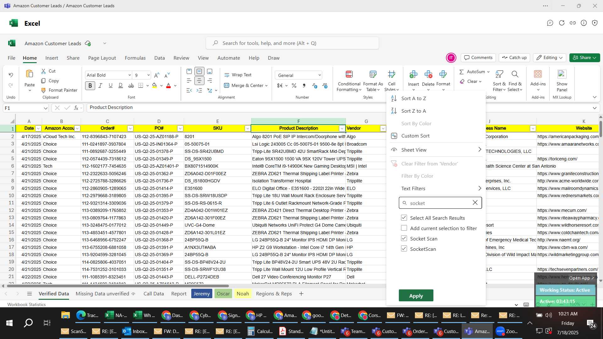The height and width of the screenshot is (339, 603).
Task: Click the Catch up button
Action: 514,57
